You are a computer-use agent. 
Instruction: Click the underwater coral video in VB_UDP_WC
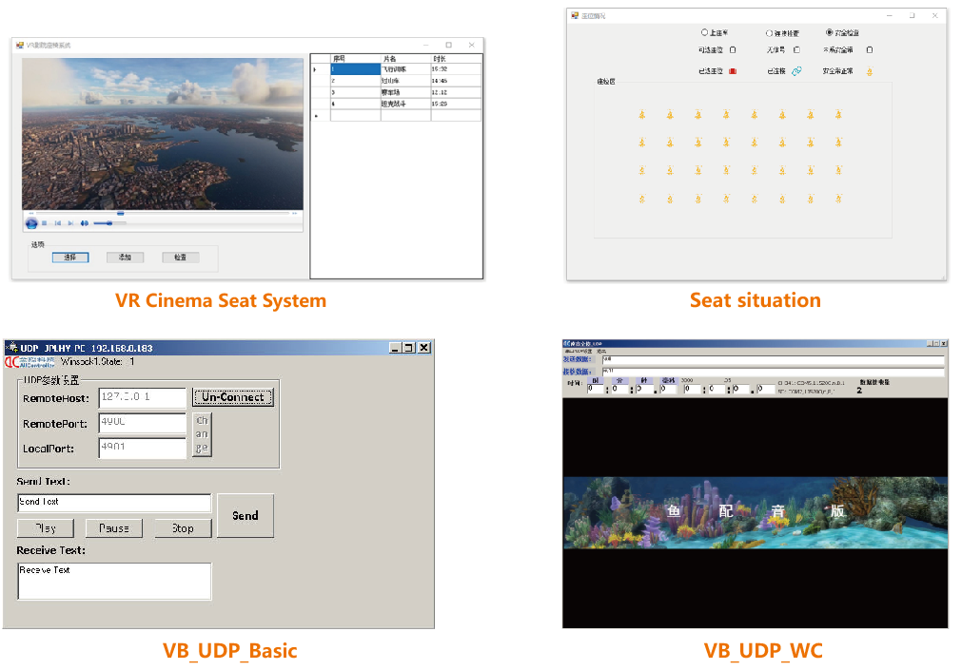(756, 513)
